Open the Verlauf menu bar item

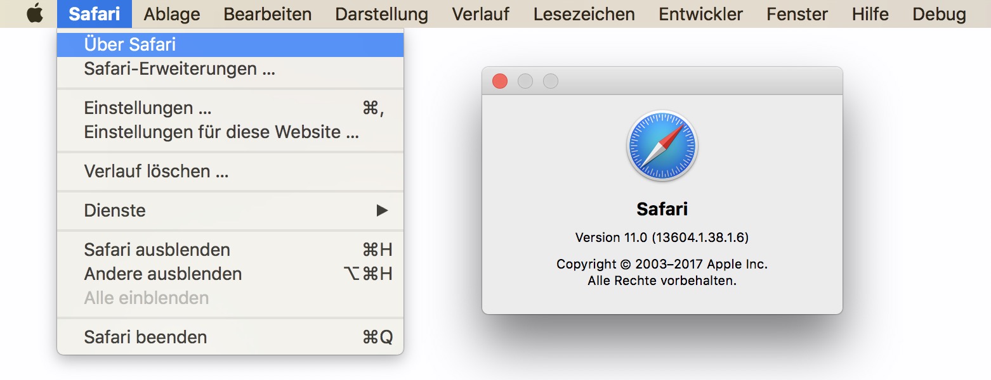point(481,14)
